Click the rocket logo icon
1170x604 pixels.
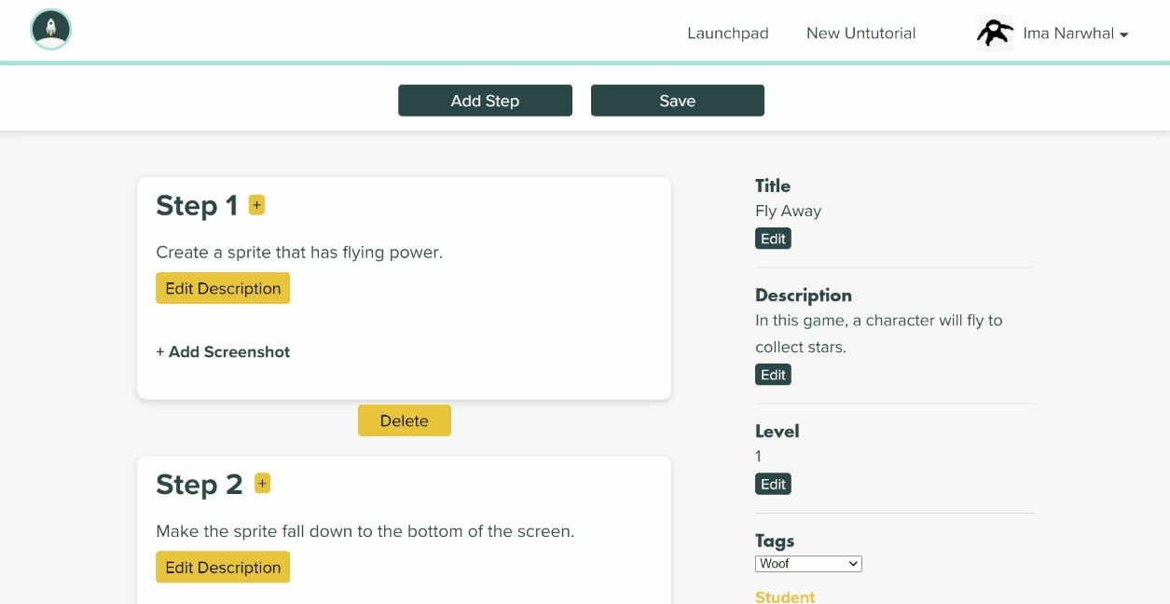click(x=51, y=30)
